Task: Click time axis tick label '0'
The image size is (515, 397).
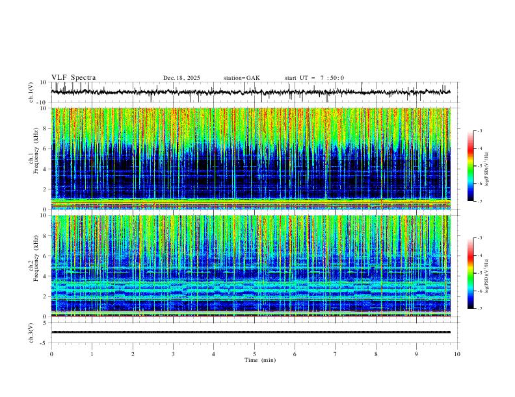Action: (x=51, y=354)
